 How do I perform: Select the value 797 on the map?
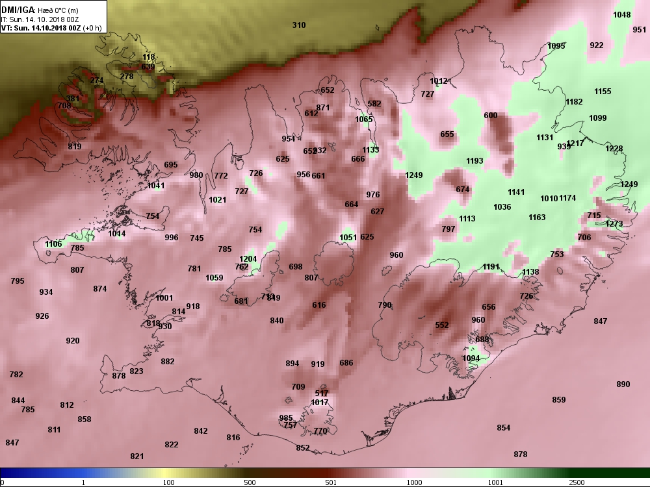(448, 229)
